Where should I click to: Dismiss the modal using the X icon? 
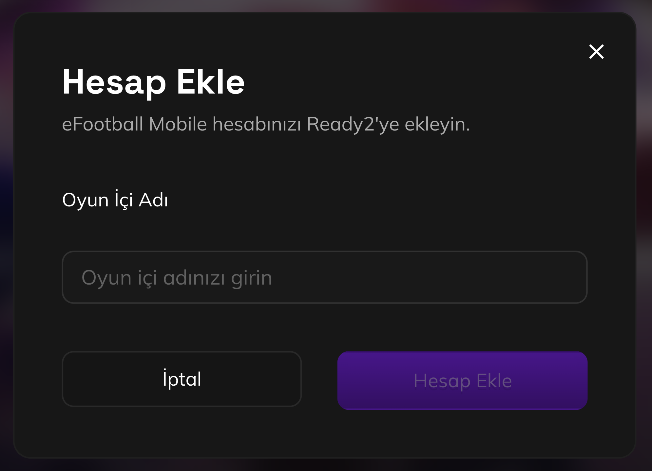pyautogui.click(x=596, y=52)
